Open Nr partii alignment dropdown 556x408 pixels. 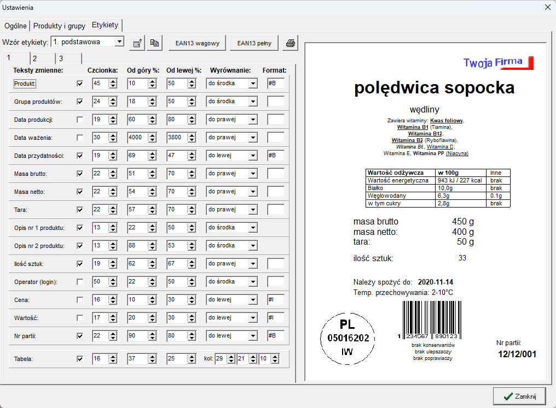pyautogui.click(x=253, y=336)
